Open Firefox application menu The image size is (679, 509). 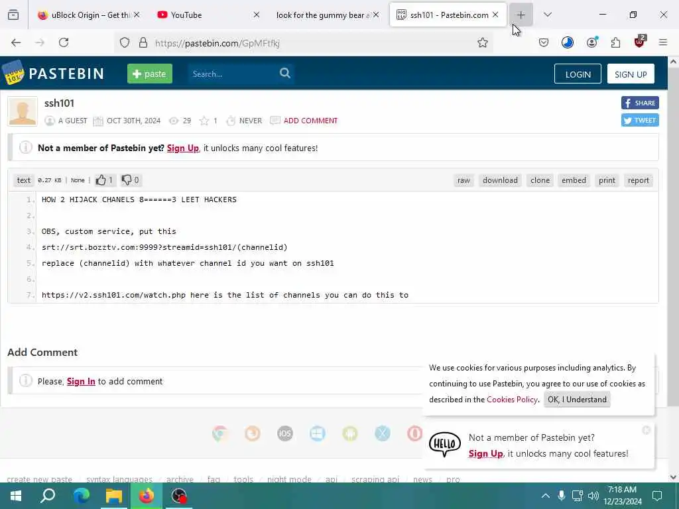[663, 42]
